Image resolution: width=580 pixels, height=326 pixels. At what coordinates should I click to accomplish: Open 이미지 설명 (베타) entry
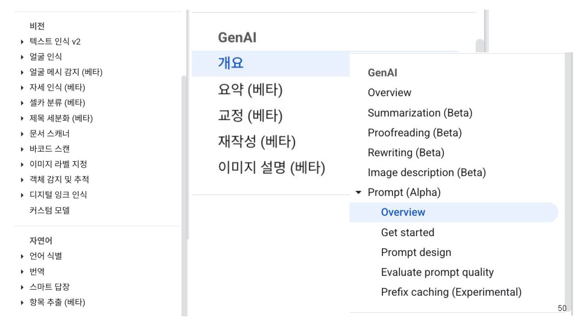[x=271, y=168]
